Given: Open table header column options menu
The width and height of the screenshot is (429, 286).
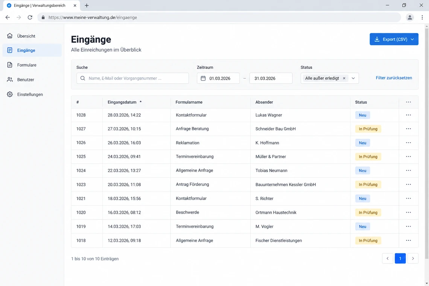Looking at the screenshot, I should (x=408, y=102).
